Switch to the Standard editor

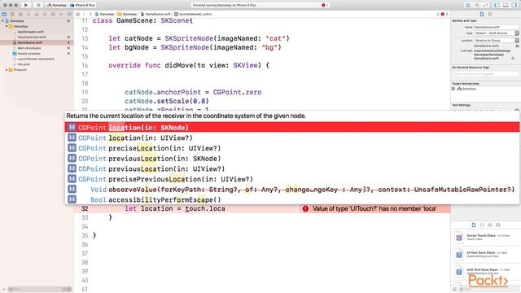pos(469,5)
